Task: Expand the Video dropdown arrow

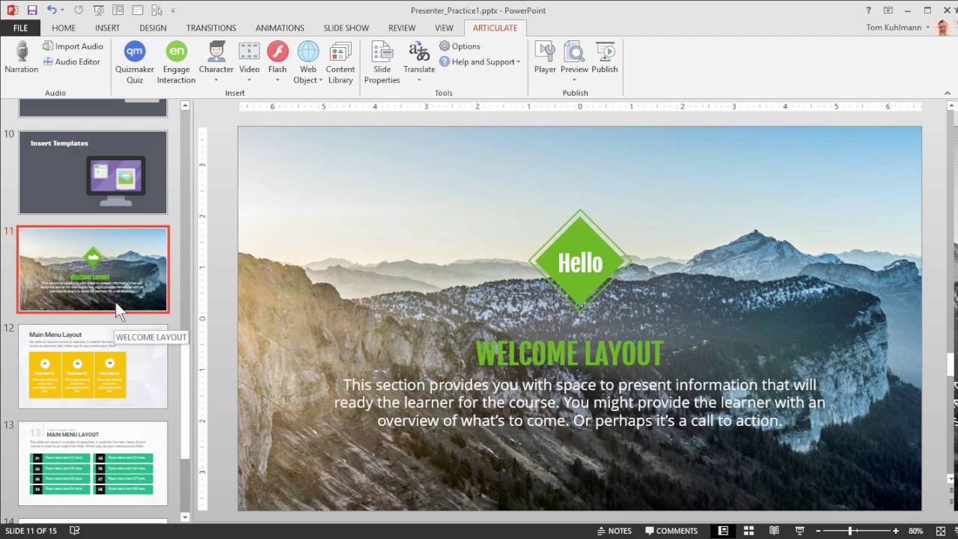Action: point(249,80)
